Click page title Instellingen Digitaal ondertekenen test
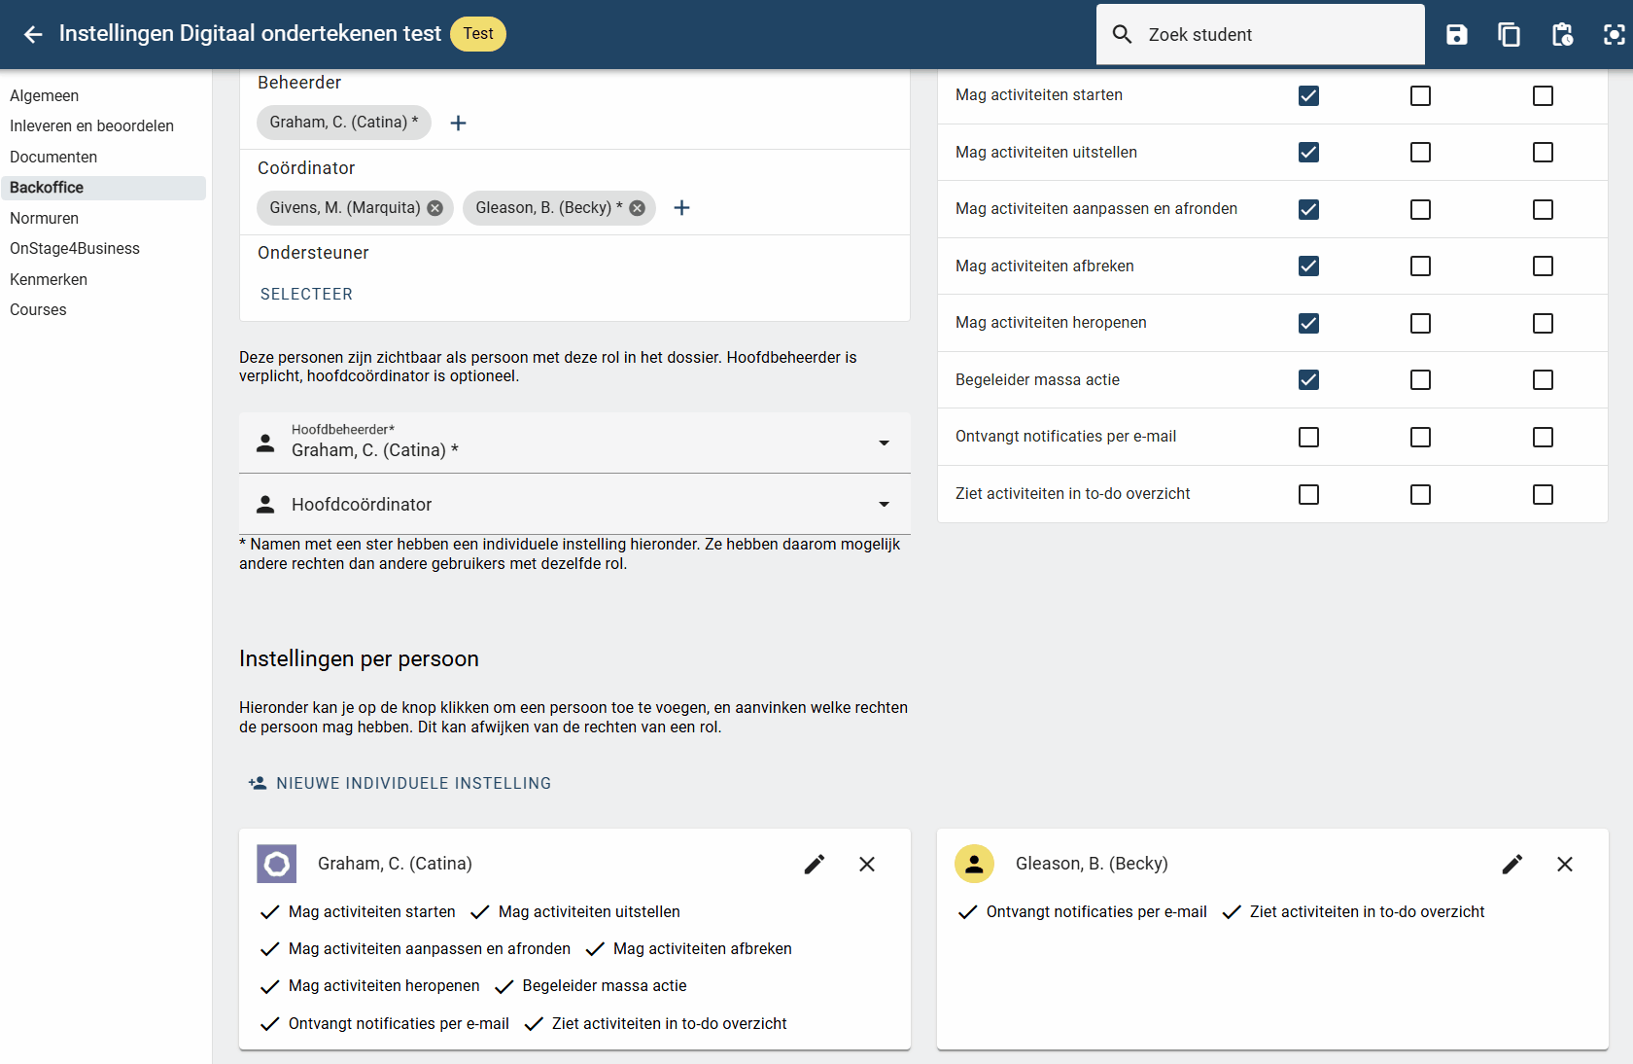The image size is (1633, 1064). pos(250,34)
